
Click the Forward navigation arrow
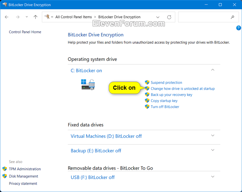(18, 17)
